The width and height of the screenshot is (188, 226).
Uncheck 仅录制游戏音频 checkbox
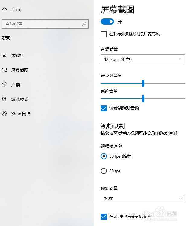click(x=104, y=108)
